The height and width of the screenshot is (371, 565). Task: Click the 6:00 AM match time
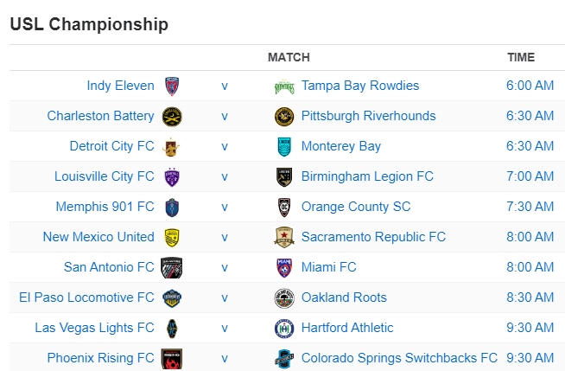[530, 86]
